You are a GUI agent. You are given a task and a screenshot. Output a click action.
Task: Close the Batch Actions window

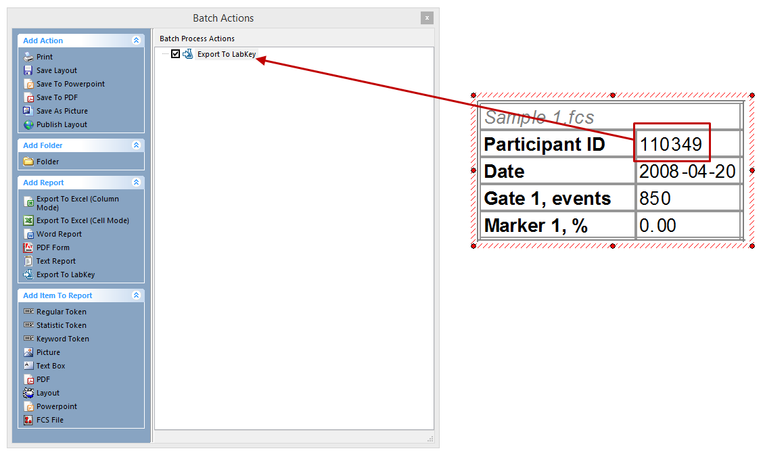point(426,18)
